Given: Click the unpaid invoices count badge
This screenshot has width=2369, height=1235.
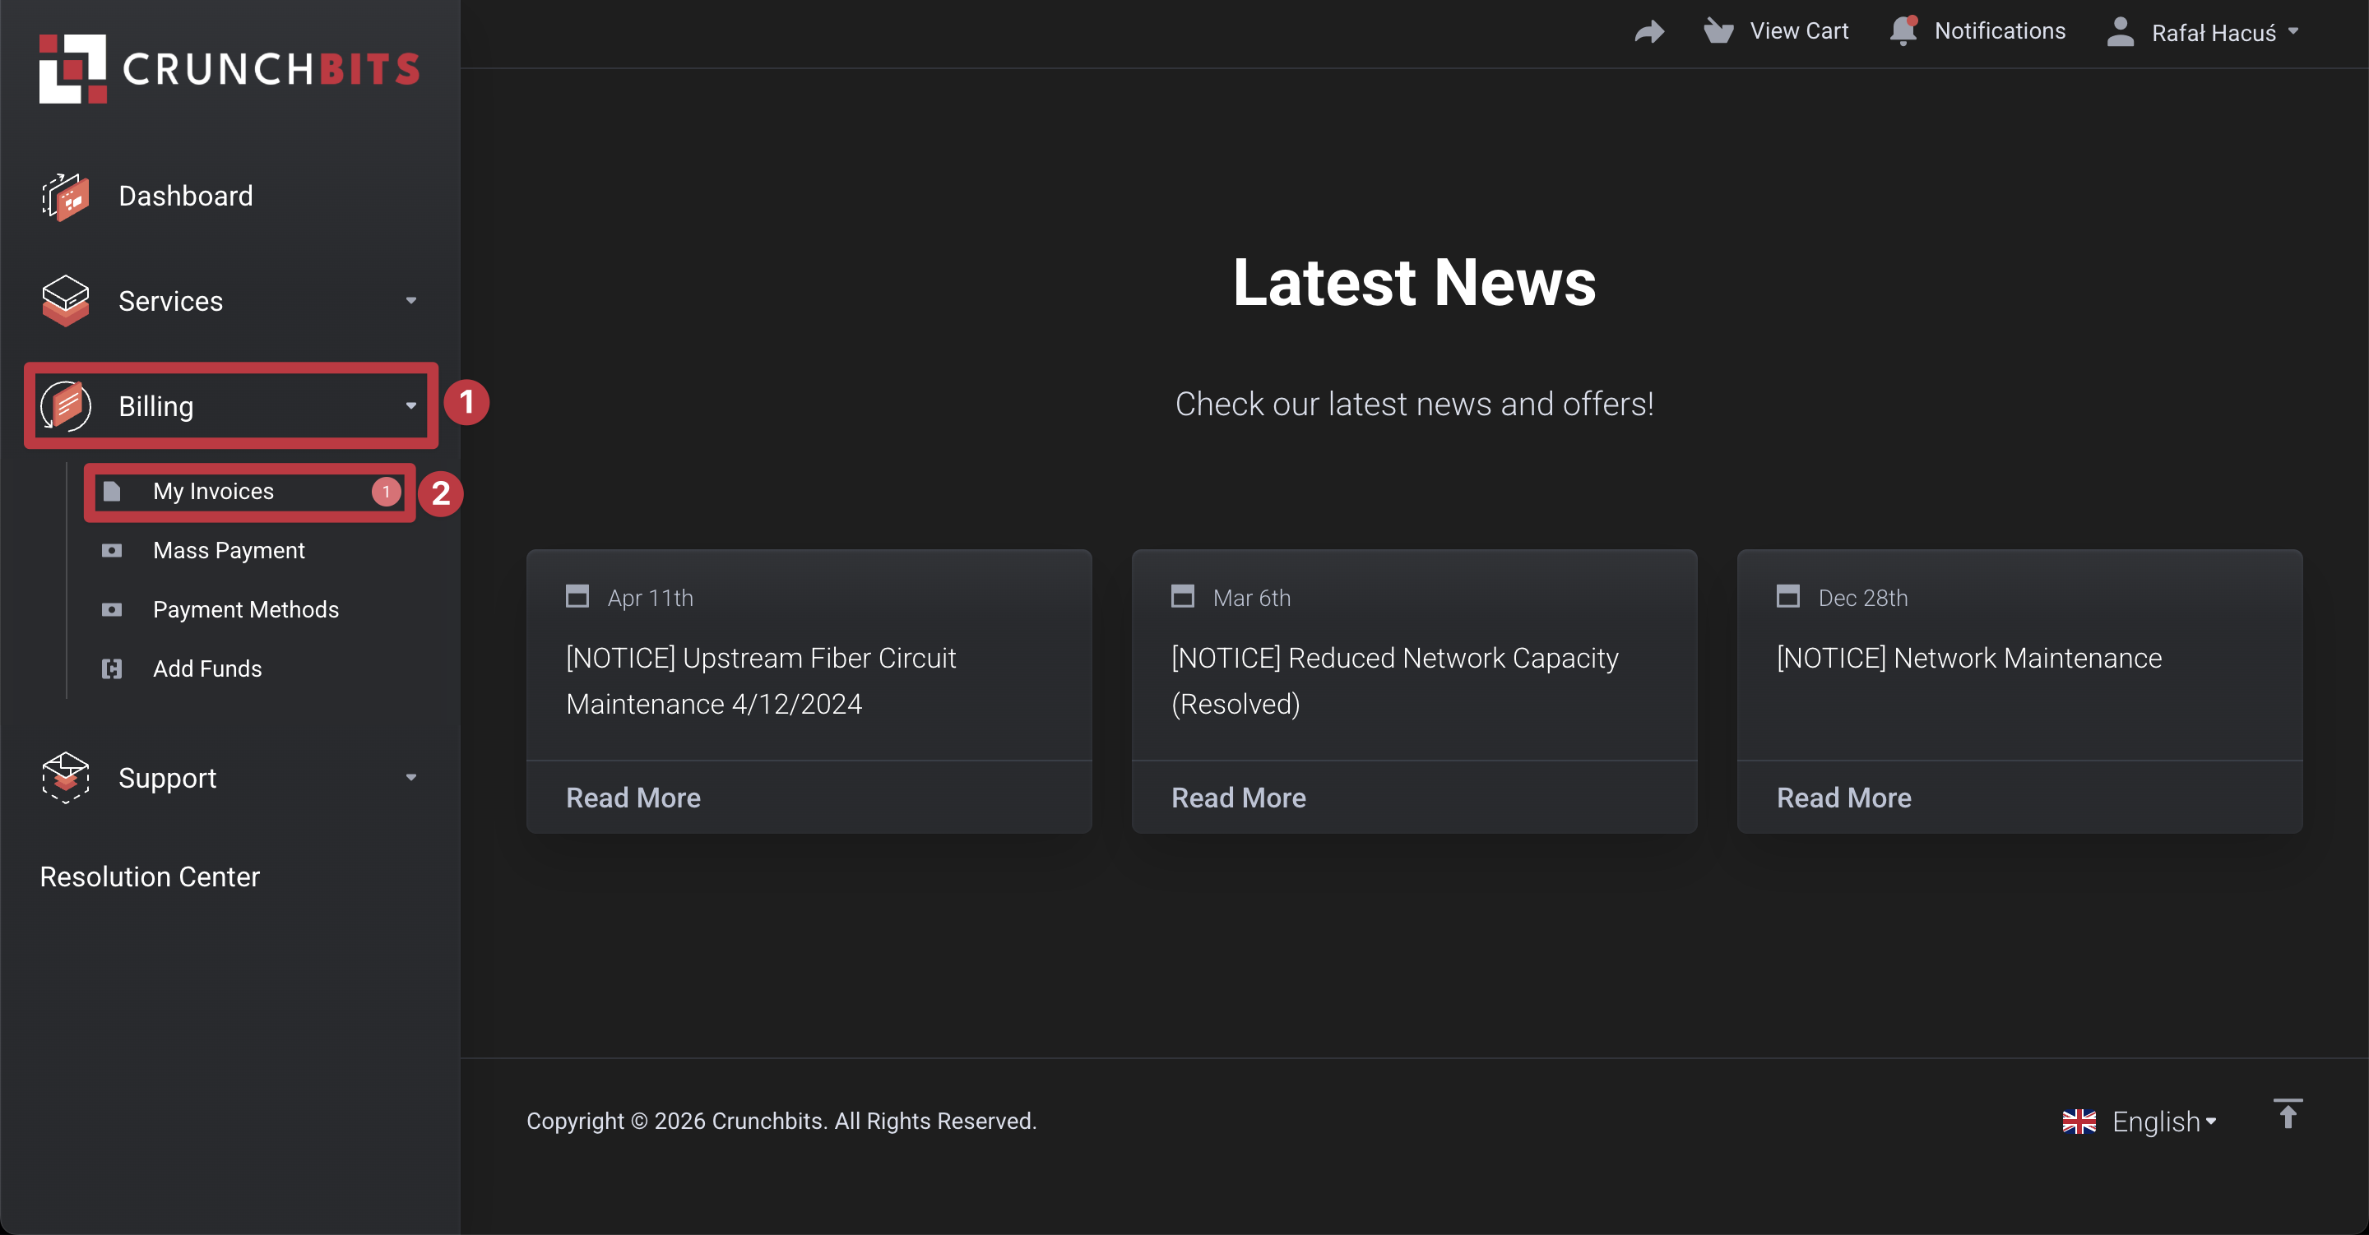Looking at the screenshot, I should (385, 492).
